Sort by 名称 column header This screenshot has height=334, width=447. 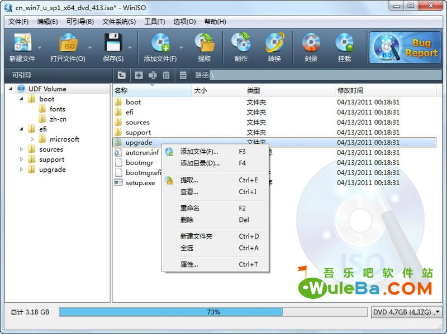click(x=152, y=90)
